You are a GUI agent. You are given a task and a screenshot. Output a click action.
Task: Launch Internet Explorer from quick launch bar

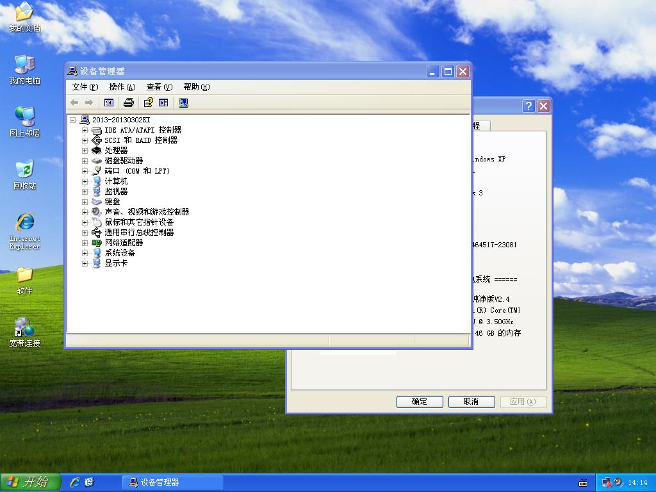75,482
